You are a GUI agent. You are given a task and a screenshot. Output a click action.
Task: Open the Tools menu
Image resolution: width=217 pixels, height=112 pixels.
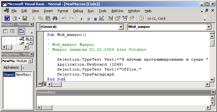(x=103, y=11)
